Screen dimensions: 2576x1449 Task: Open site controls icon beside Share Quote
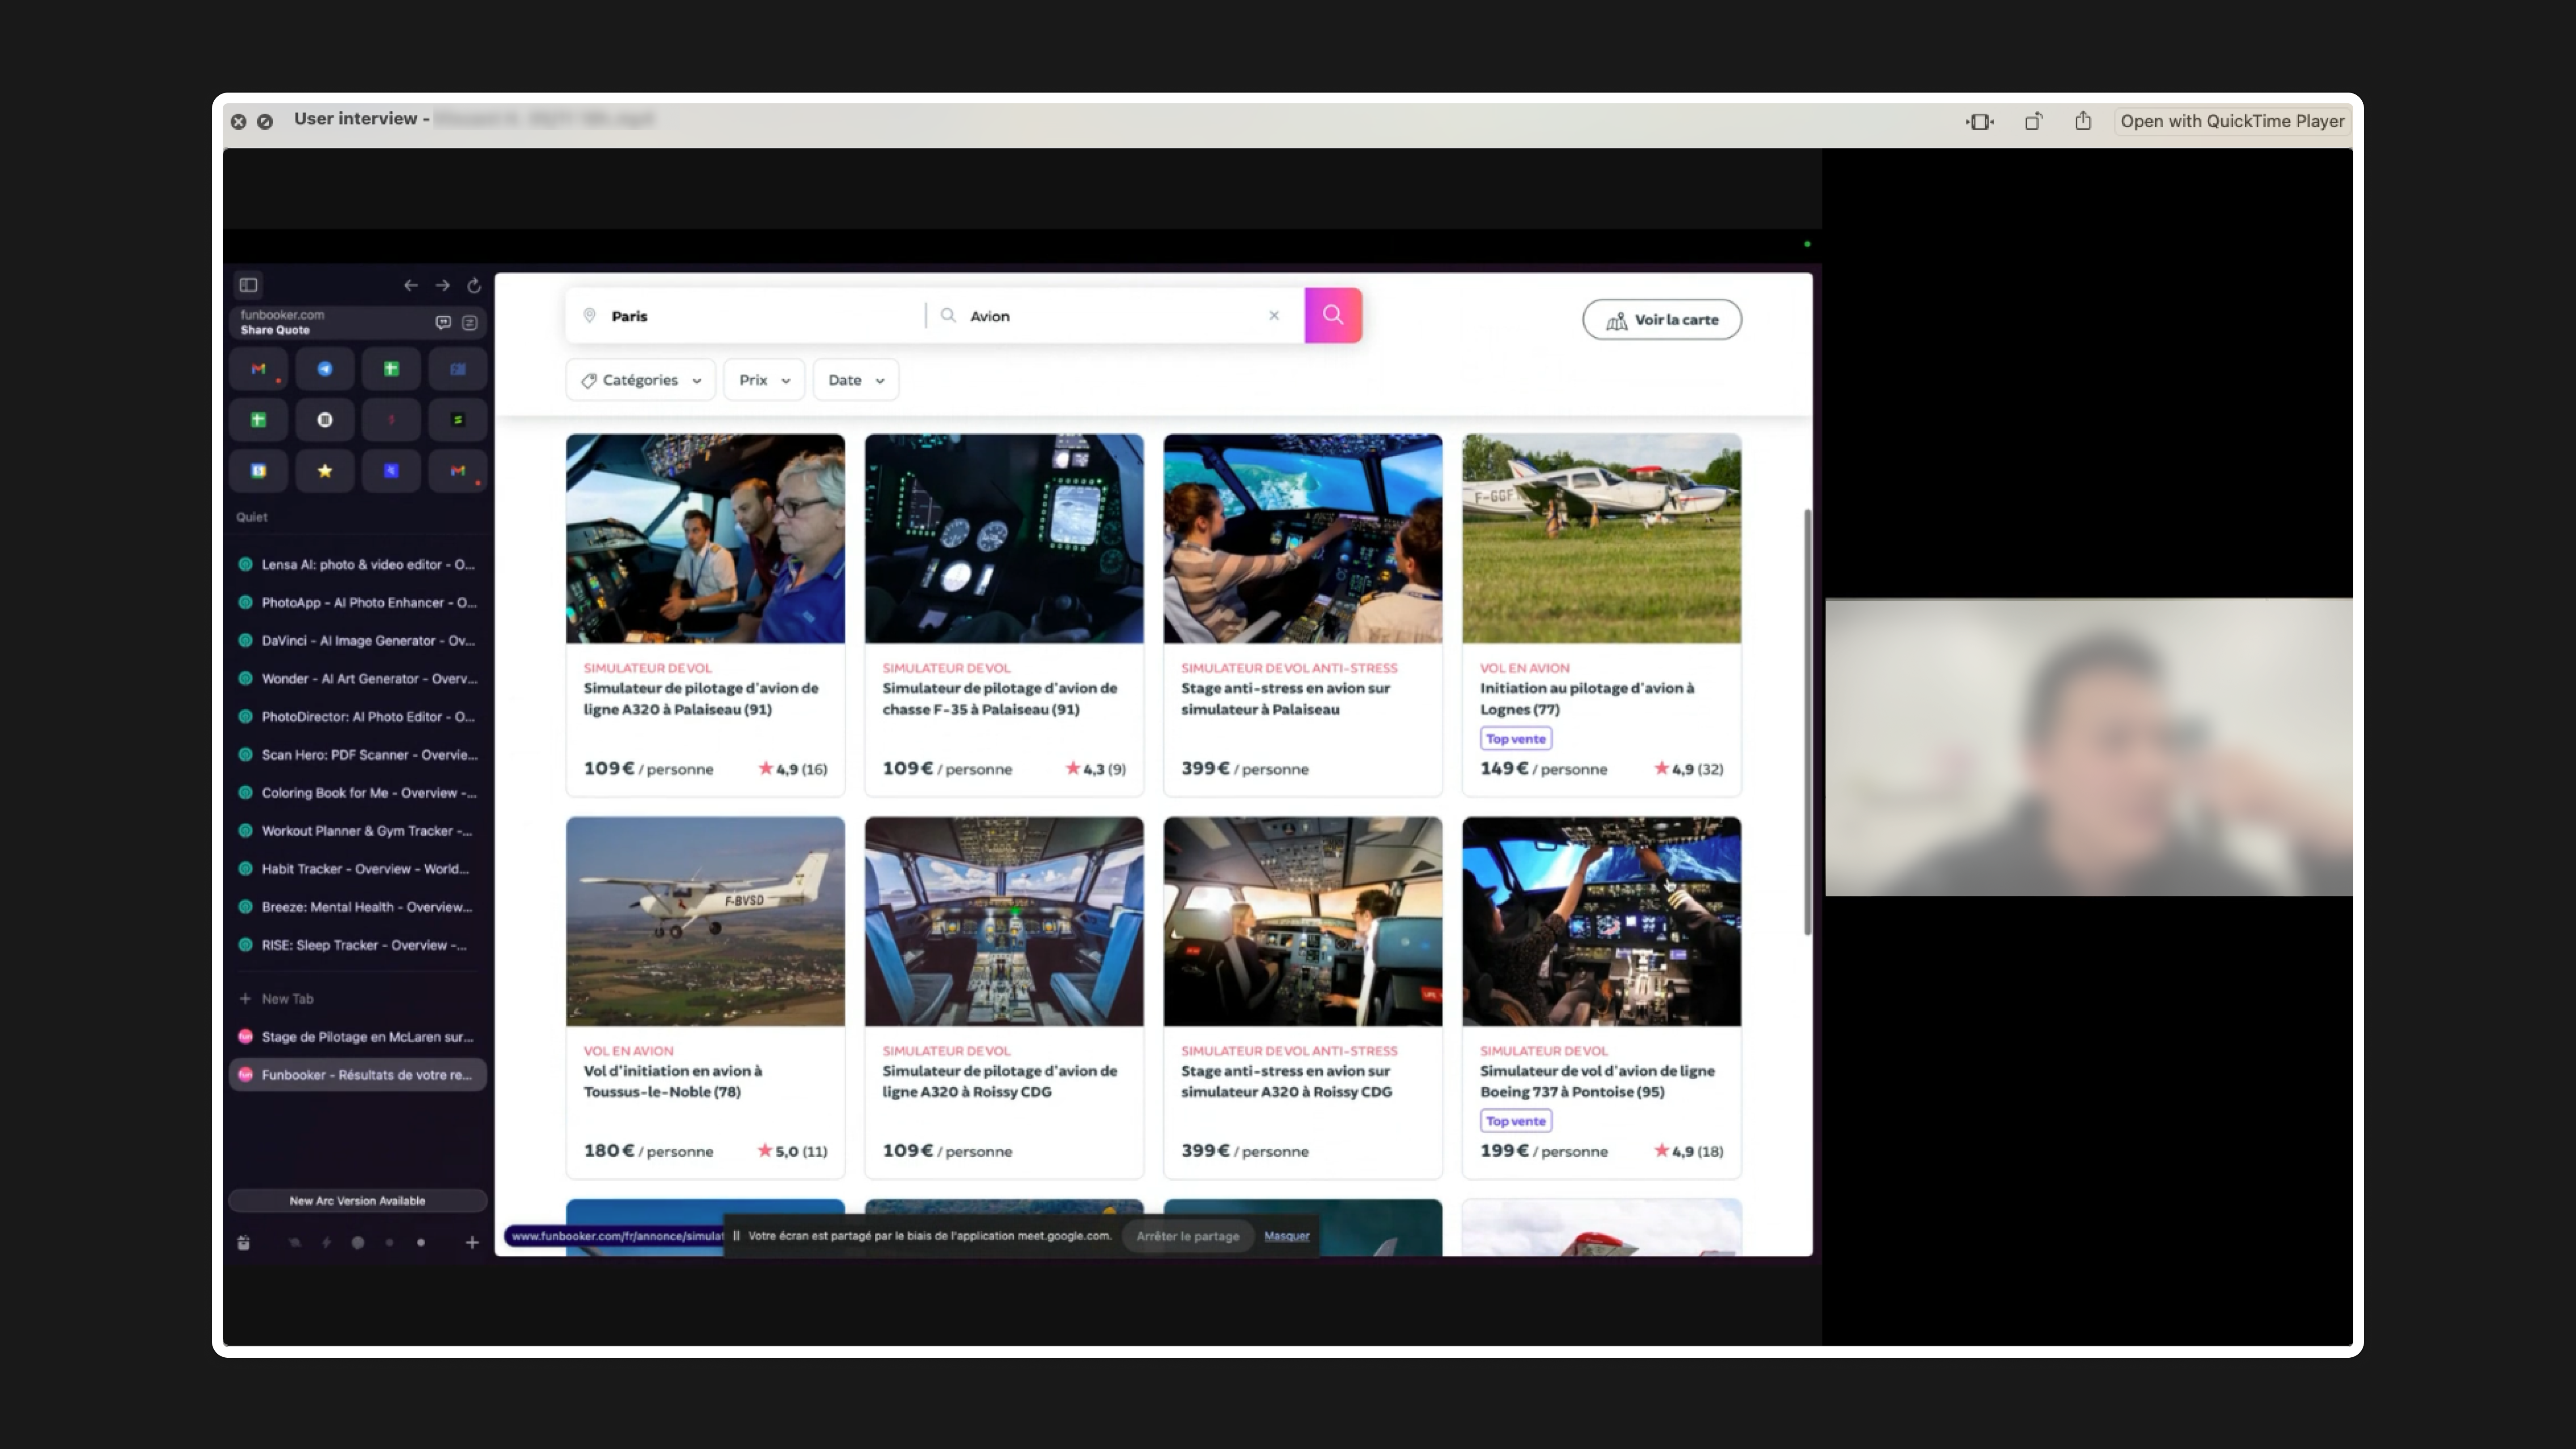click(469, 322)
